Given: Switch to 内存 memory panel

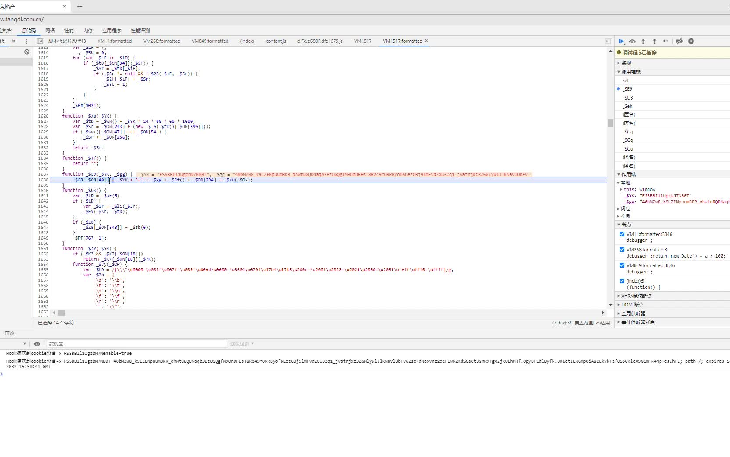Looking at the screenshot, I should point(88,30).
